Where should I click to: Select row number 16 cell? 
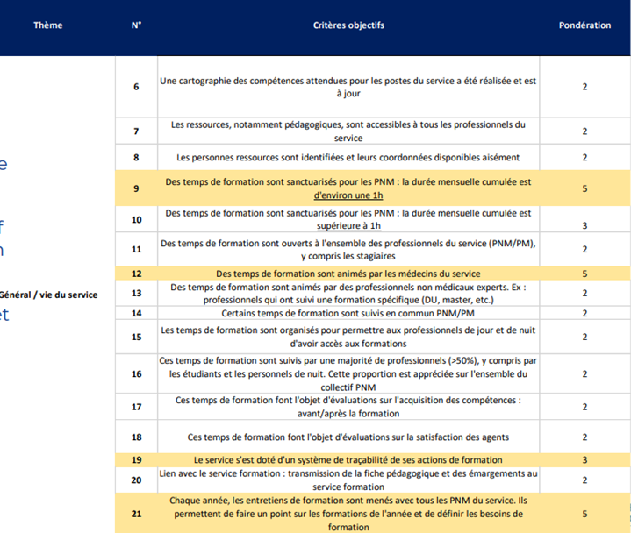coord(136,374)
